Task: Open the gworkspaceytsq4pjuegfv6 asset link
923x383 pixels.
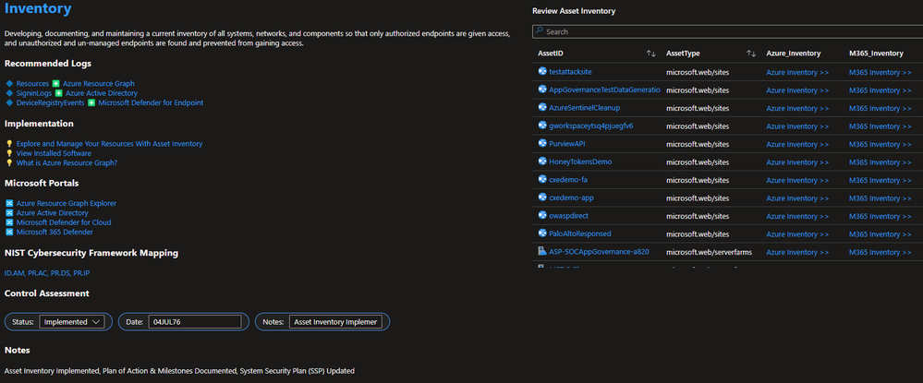Action: (x=591, y=126)
